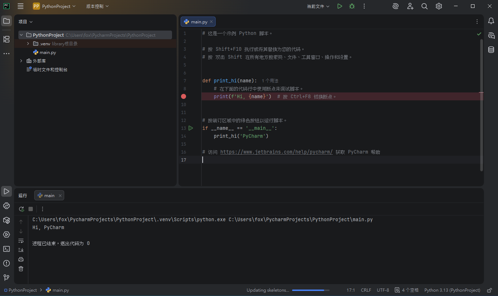Remove the red breakpoint on the print line

click(184, 96)
